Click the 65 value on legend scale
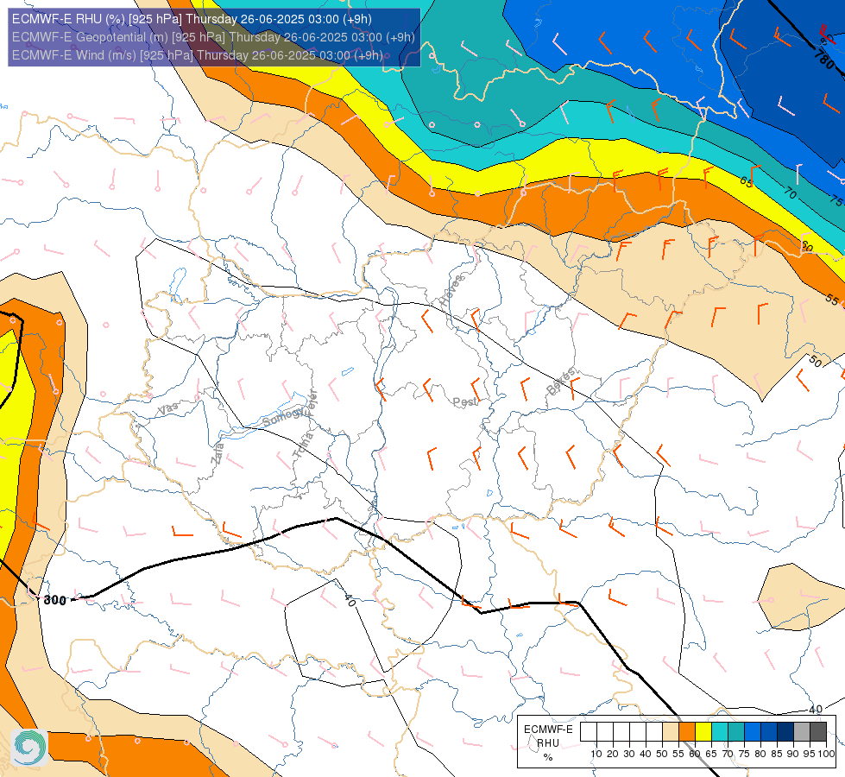 coord(711,754)
